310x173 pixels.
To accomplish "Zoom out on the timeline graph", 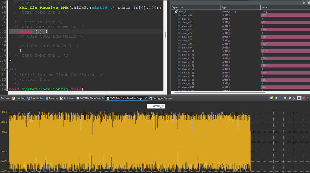I will point(289,98).
